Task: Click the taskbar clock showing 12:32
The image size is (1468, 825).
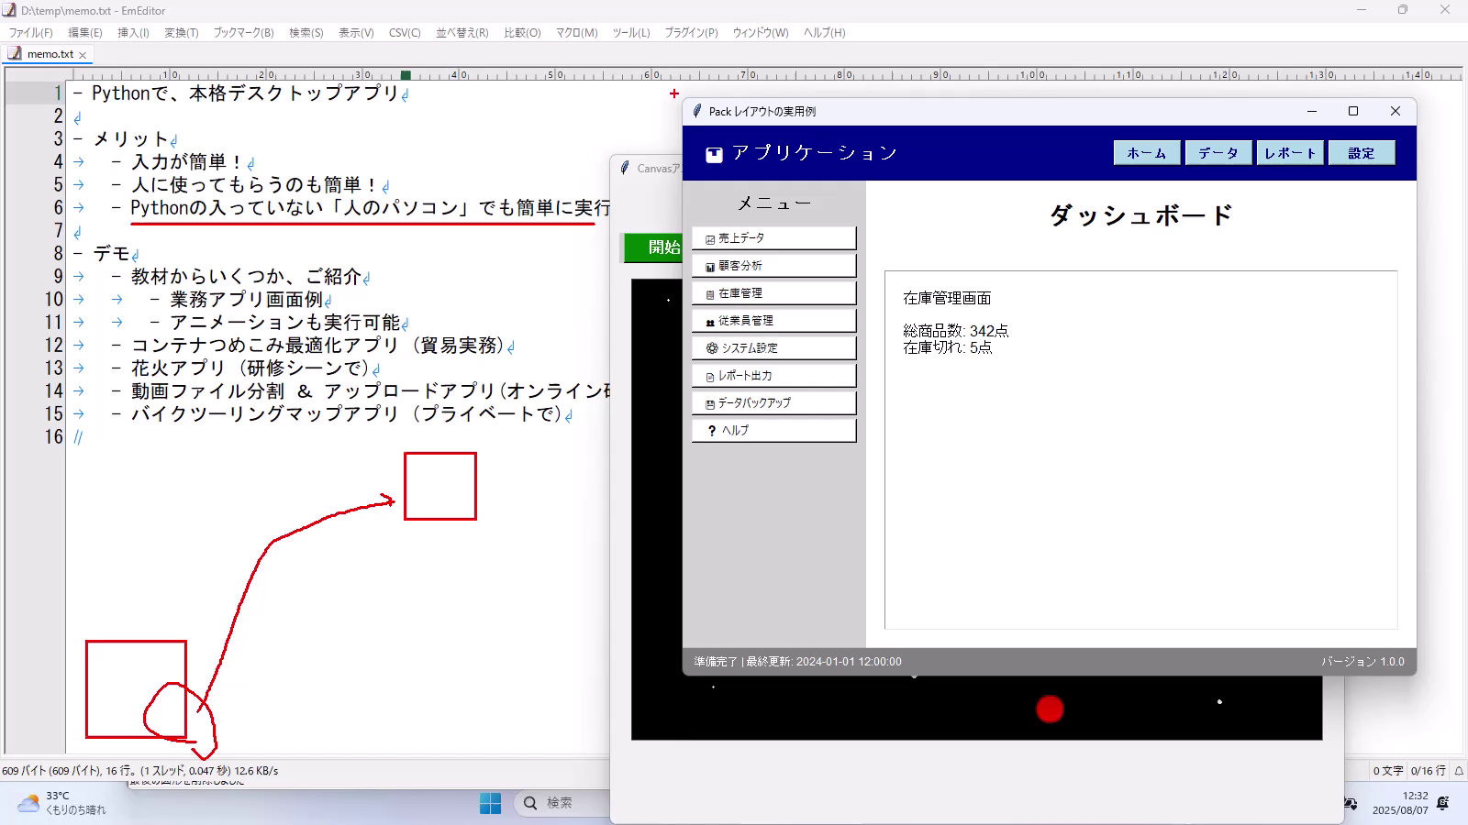Action: pos(1400,803)
